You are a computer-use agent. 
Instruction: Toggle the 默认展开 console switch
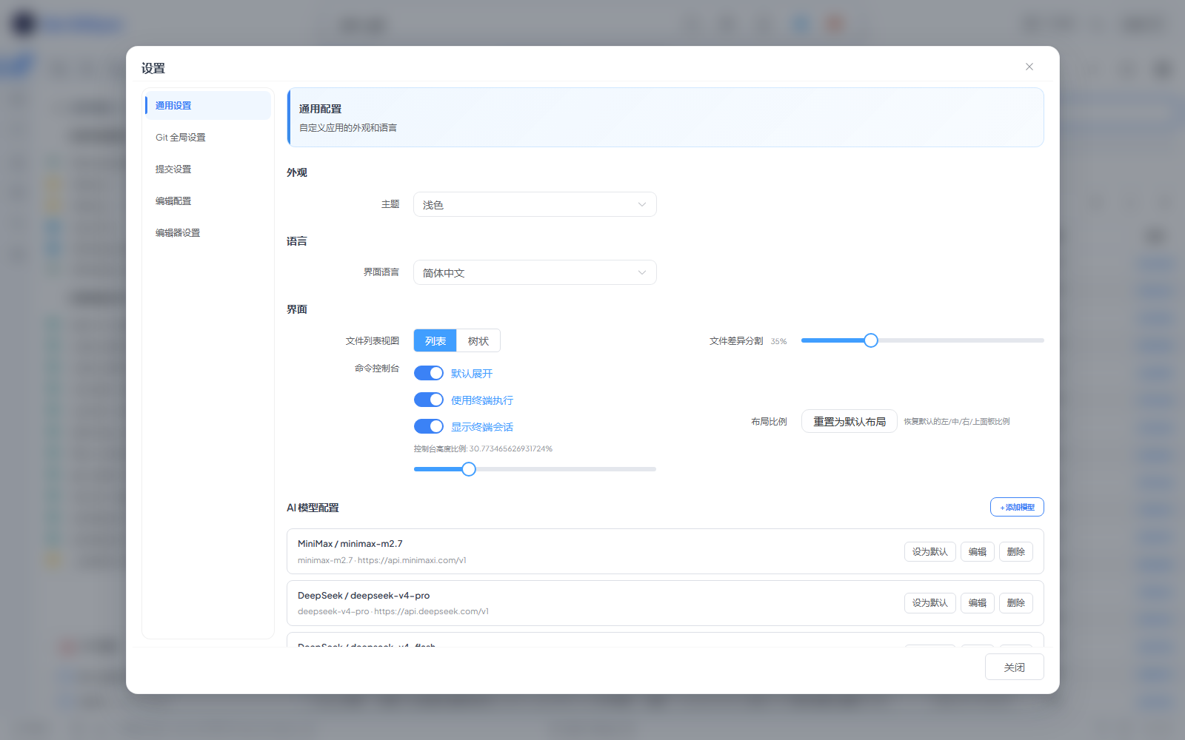click(x=429, y=374)
